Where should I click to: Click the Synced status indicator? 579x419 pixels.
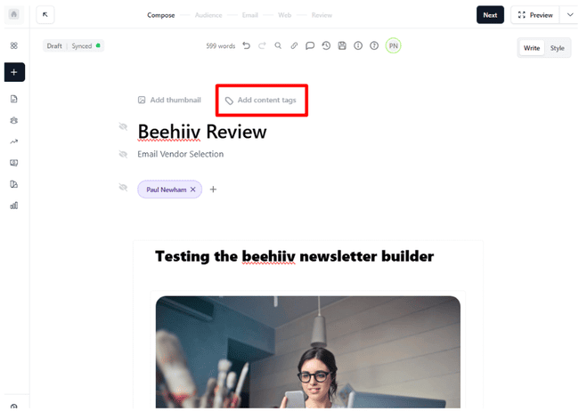[86, 45]
